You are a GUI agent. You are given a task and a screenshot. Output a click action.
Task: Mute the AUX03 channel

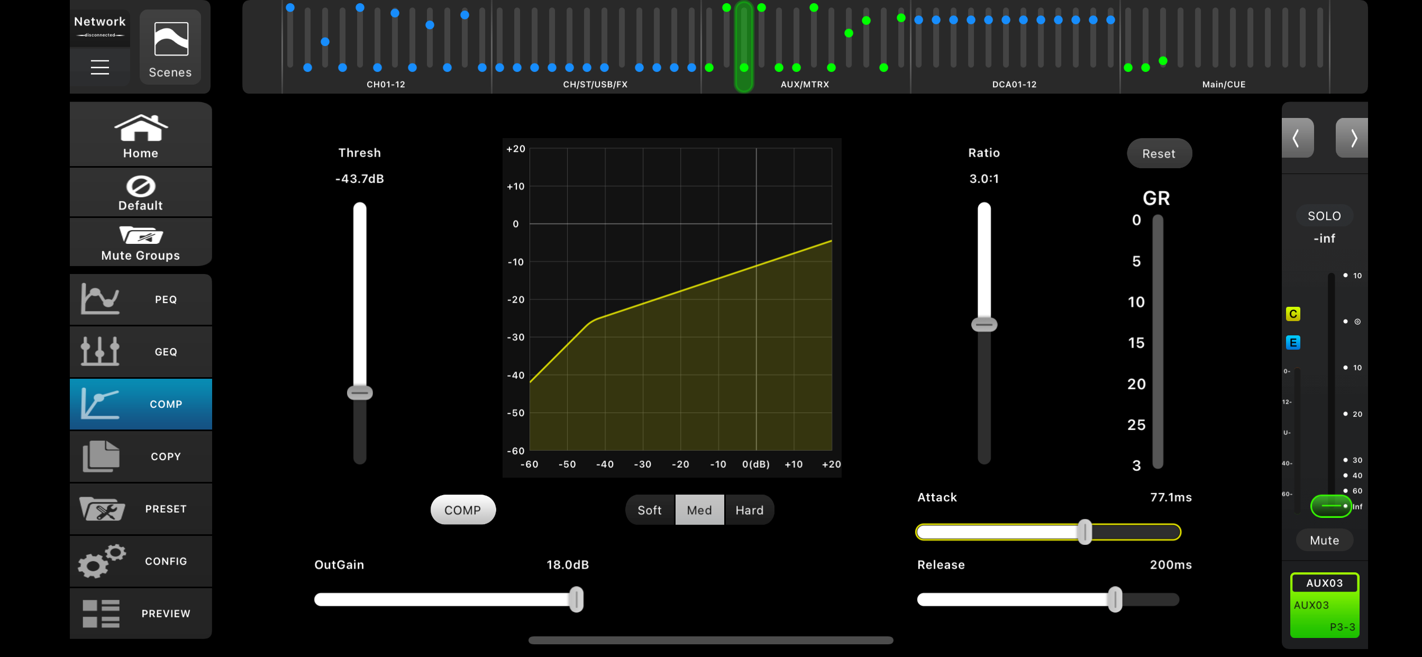[x=1324, y=540]
